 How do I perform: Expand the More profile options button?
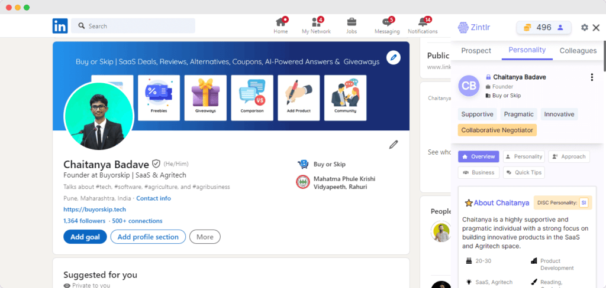coord(205,237)
